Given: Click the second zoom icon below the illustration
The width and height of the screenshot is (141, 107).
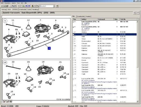Looking at the screenshot, I should 7,101.
